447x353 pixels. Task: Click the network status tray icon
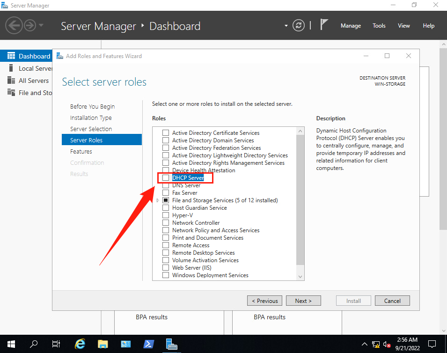tap(375, 345)
